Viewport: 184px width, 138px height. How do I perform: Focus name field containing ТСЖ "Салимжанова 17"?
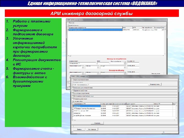click(x=110, y=85)
